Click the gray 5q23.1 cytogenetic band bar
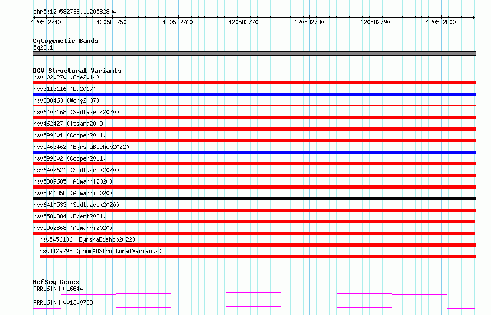Screen dimensions: 491x315 [254, 54]
